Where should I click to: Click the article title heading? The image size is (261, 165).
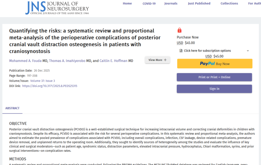pyautogui.click(x=85, y=41)
